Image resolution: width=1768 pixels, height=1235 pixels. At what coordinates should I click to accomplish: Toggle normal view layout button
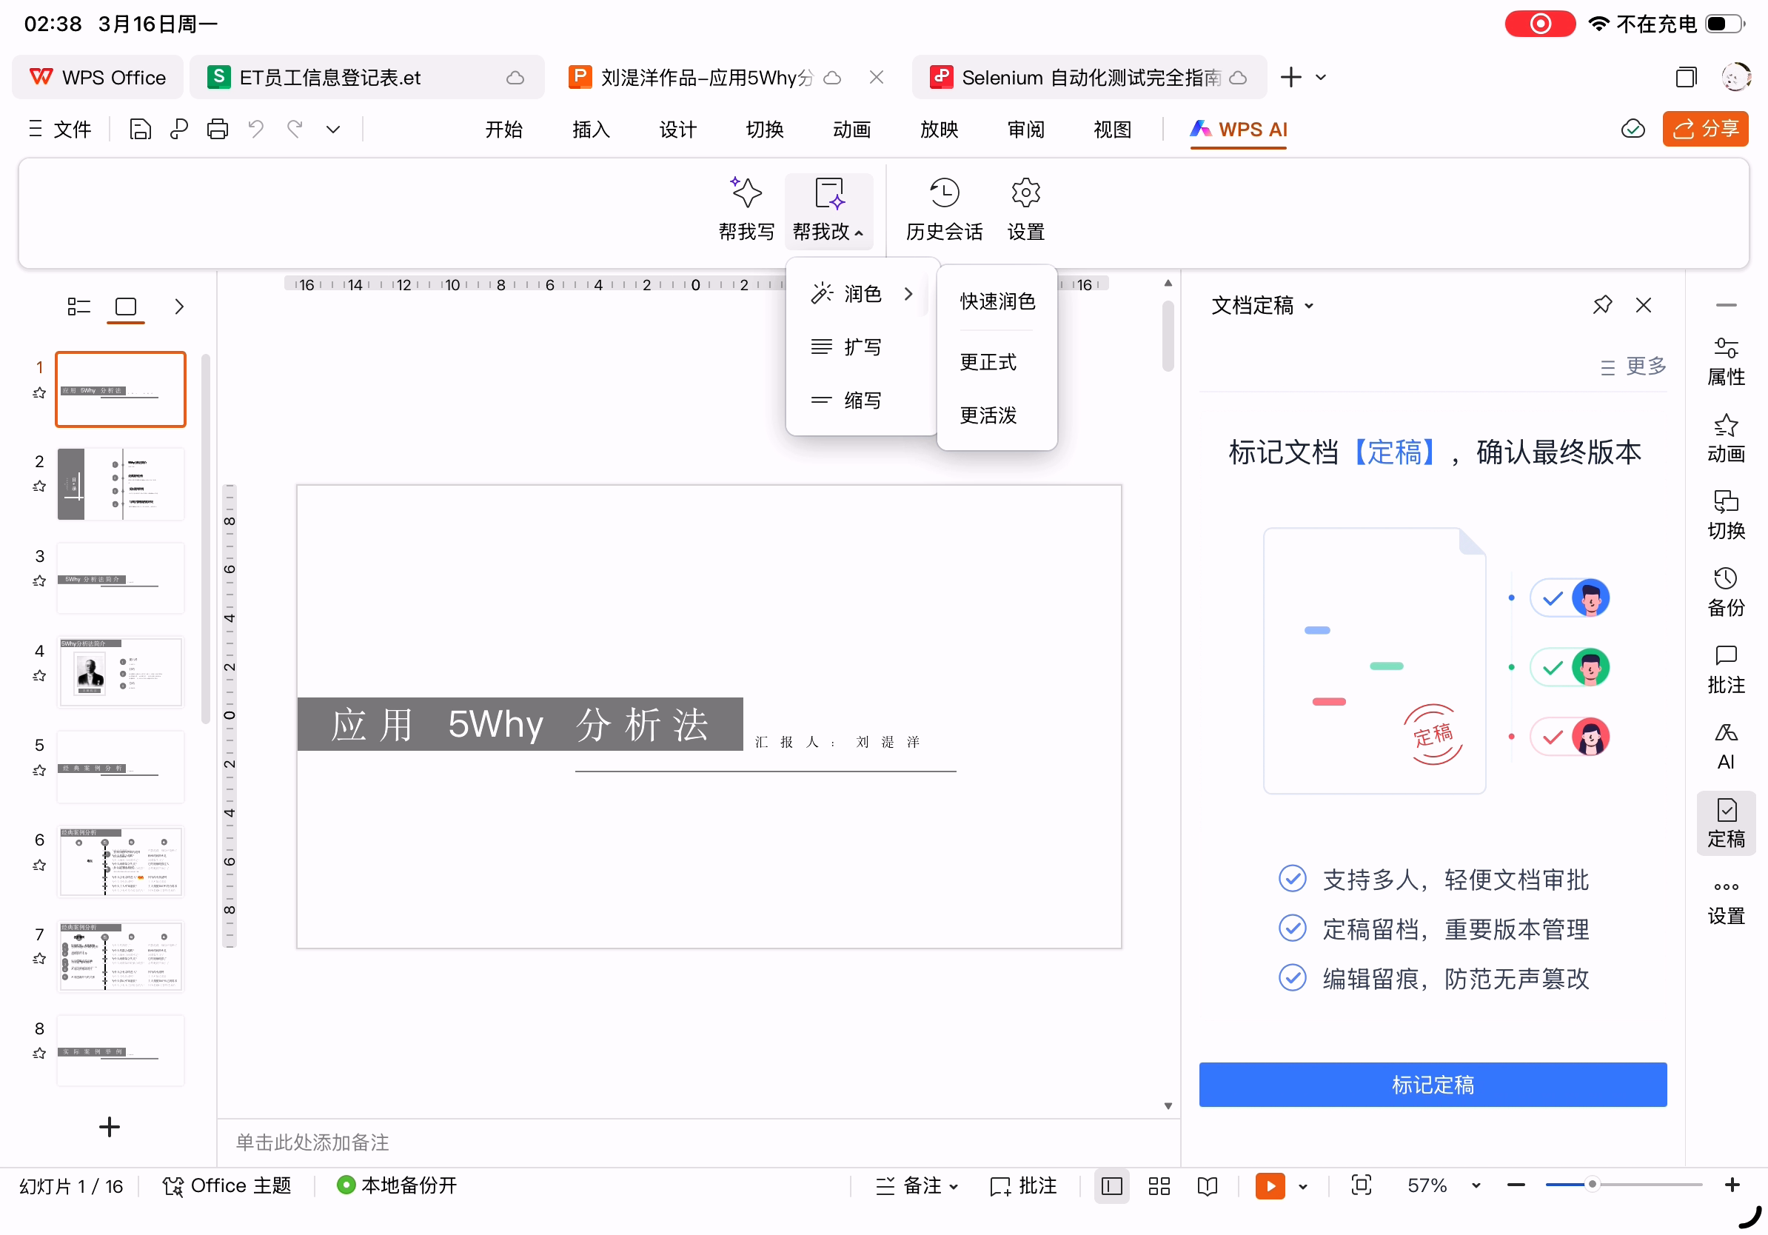pyautogui.click(x=1111, y=1185)
